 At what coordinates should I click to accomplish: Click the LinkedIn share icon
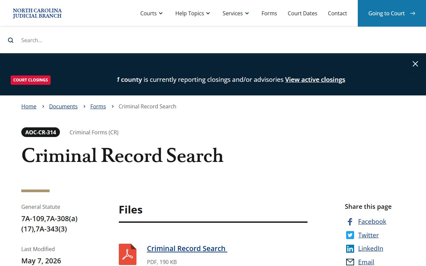(x=350, y=249)
